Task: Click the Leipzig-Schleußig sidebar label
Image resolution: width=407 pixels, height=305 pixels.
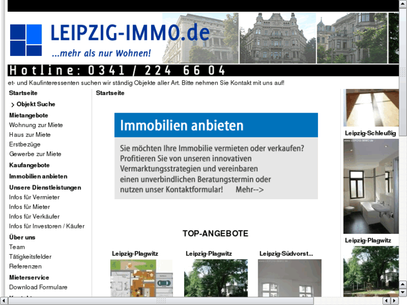Action: click(x=371, y=133)
